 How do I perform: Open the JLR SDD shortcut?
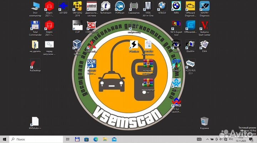(x=63, y=6)
